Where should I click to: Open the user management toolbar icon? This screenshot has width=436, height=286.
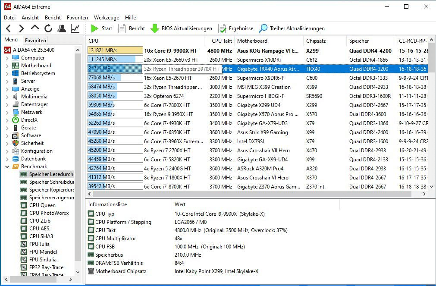(x=62, y=28)
